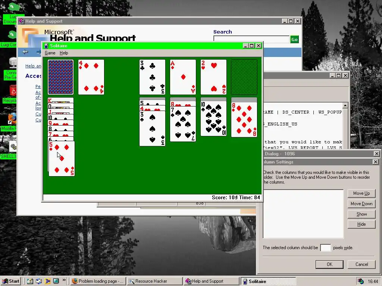Switch to Problem loading page taskbar button
Image resolution: width=382 pixels, height=286 pixels.
(98, 281)
